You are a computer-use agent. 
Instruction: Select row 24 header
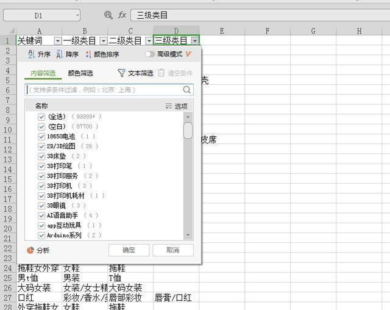[8, 268]
